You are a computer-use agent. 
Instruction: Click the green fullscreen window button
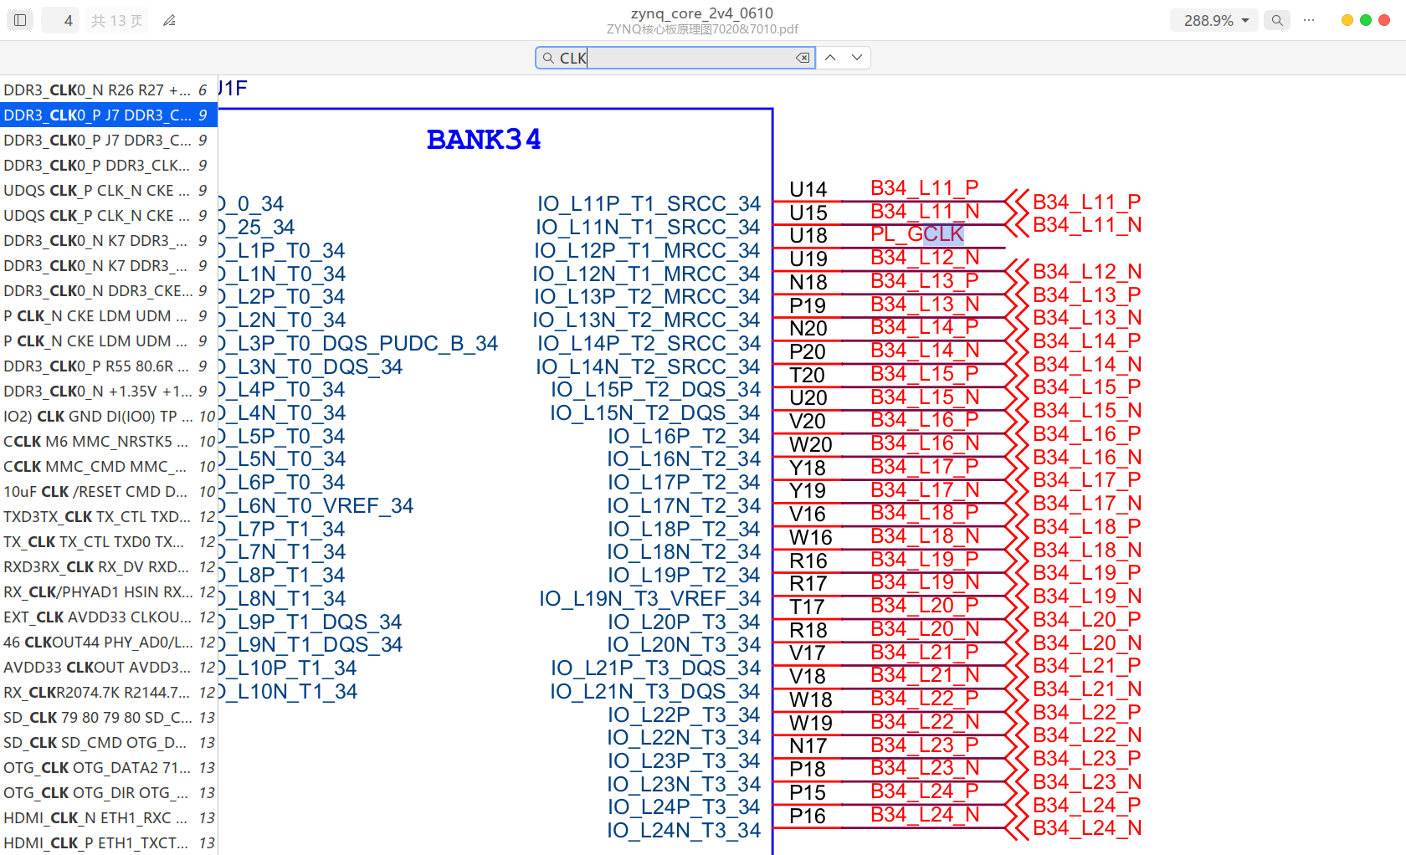1366,20
